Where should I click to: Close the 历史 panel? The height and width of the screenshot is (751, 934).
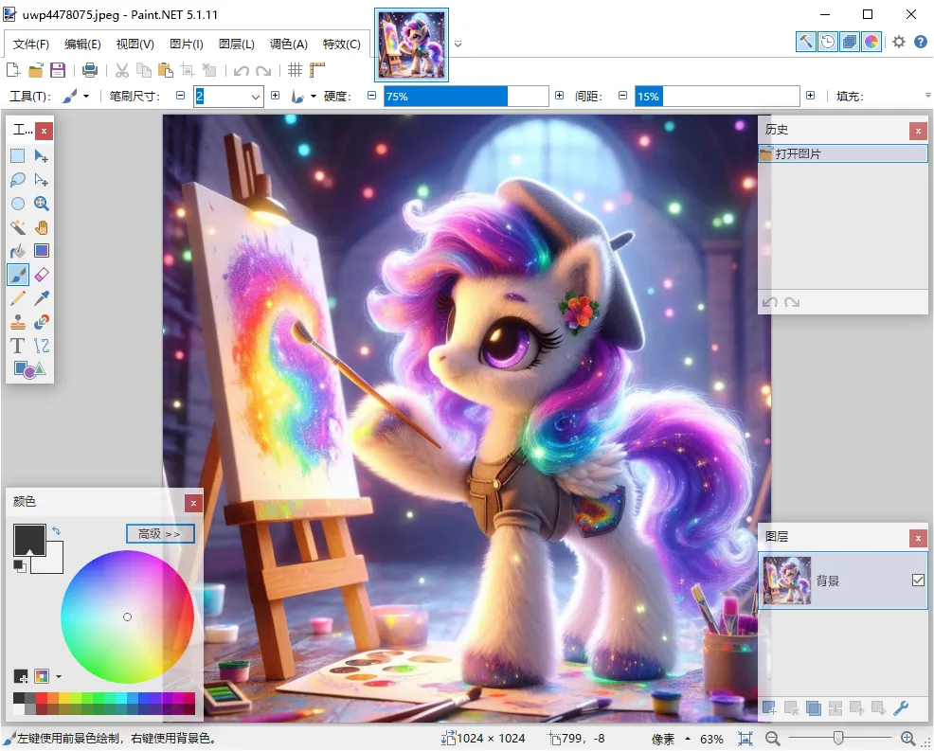pos(918,131)
